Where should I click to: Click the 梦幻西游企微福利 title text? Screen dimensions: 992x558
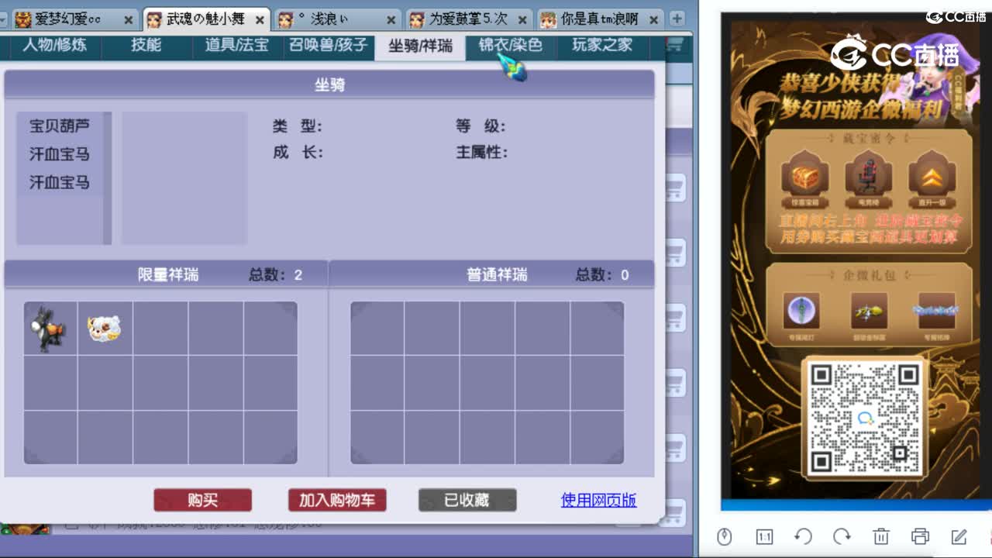[x=861, y=109]
